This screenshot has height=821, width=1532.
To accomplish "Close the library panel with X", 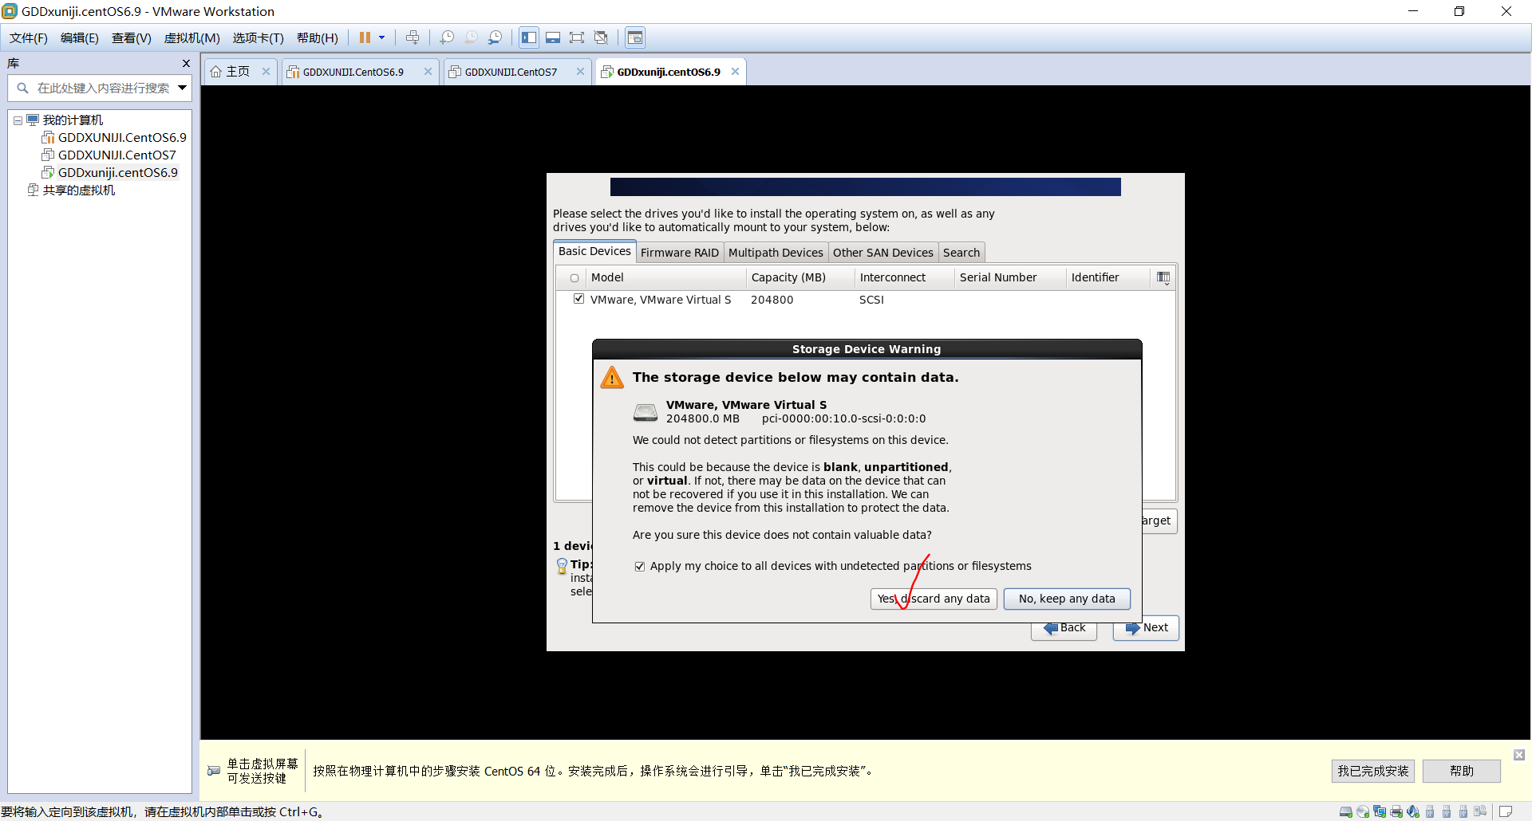I will pos(186,63).
